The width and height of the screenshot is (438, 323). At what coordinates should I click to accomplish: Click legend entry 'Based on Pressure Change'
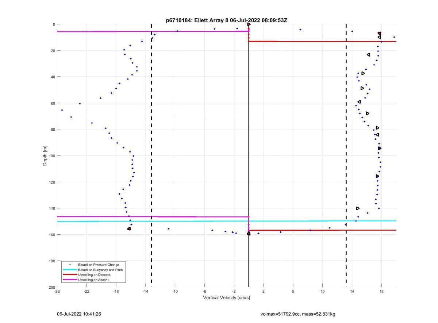tap(99, 265)
